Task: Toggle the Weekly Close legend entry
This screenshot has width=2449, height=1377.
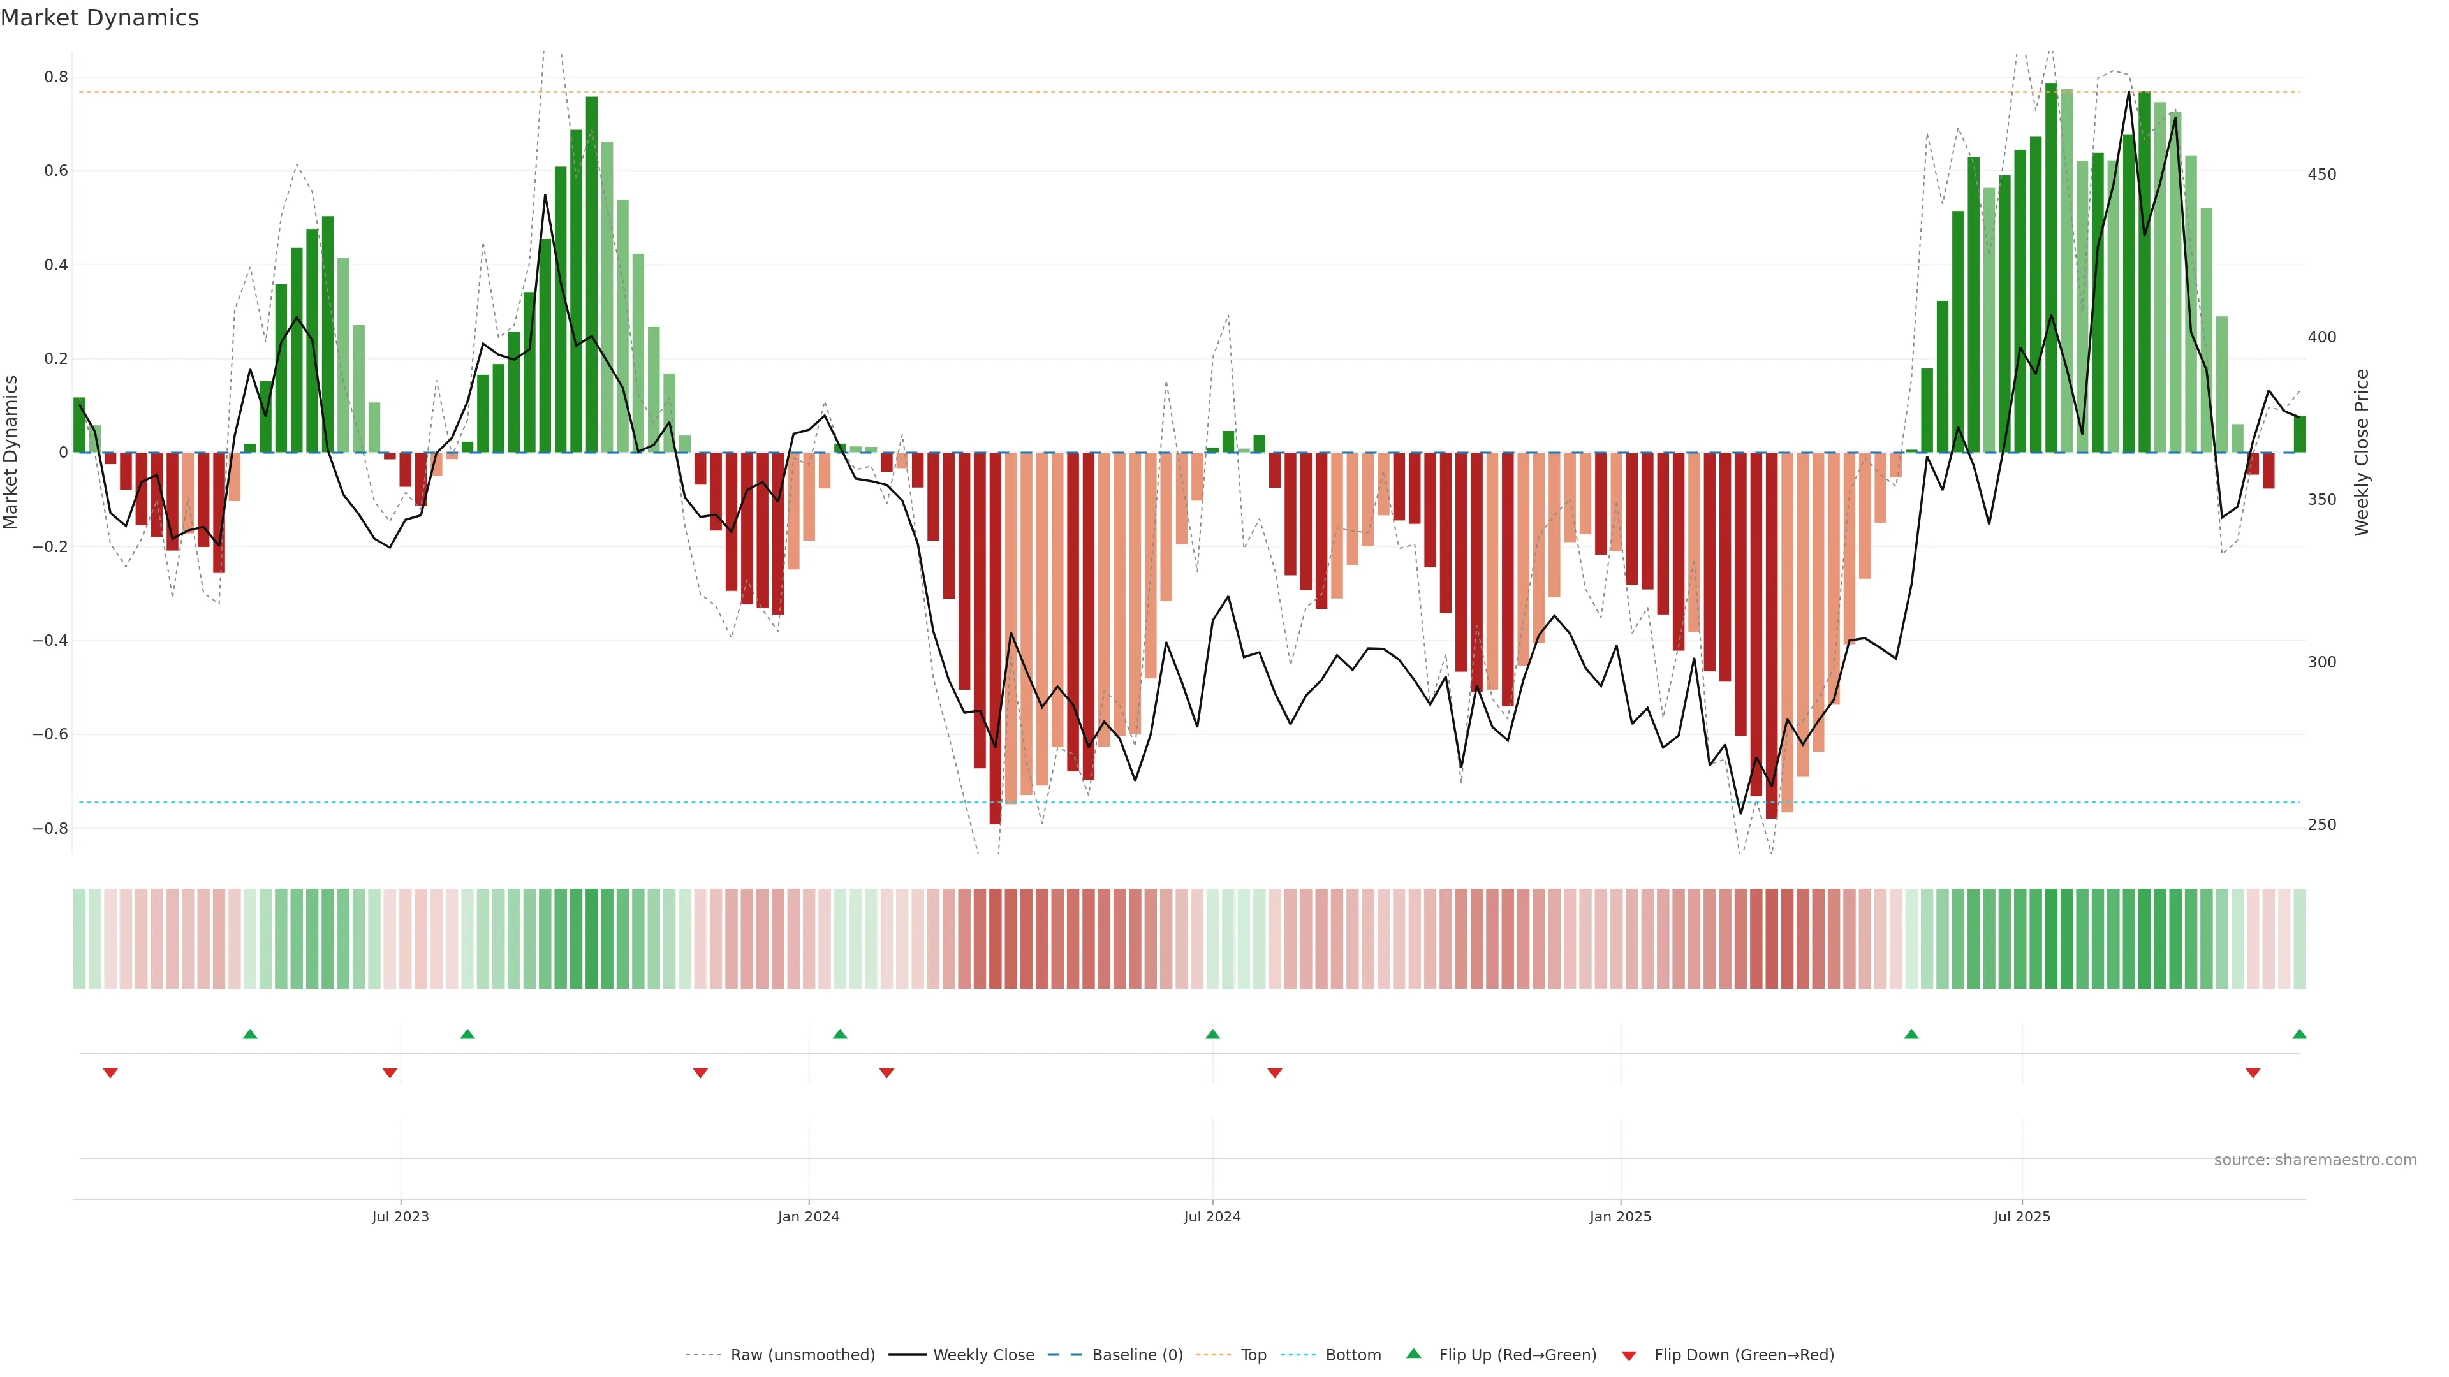Action: point(983,1355)
